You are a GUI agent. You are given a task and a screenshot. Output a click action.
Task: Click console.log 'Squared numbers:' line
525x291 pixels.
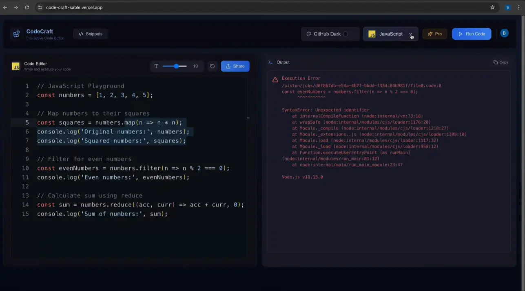(x=111, y=141)
